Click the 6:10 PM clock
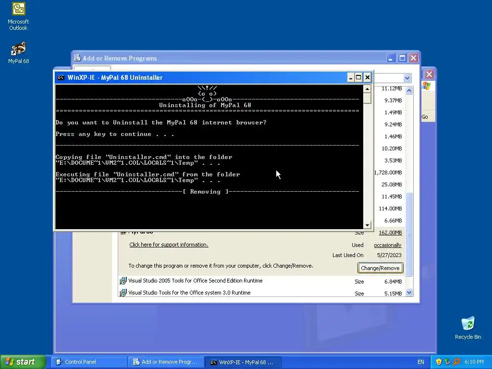 coord(474,362)
